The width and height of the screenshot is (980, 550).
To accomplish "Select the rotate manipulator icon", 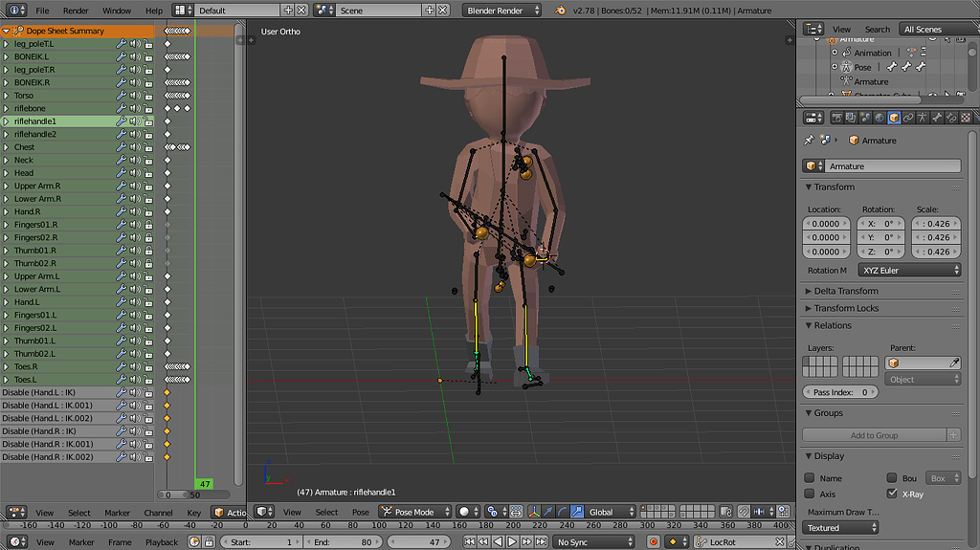I will pyautogui.click(x=563, y=512).
